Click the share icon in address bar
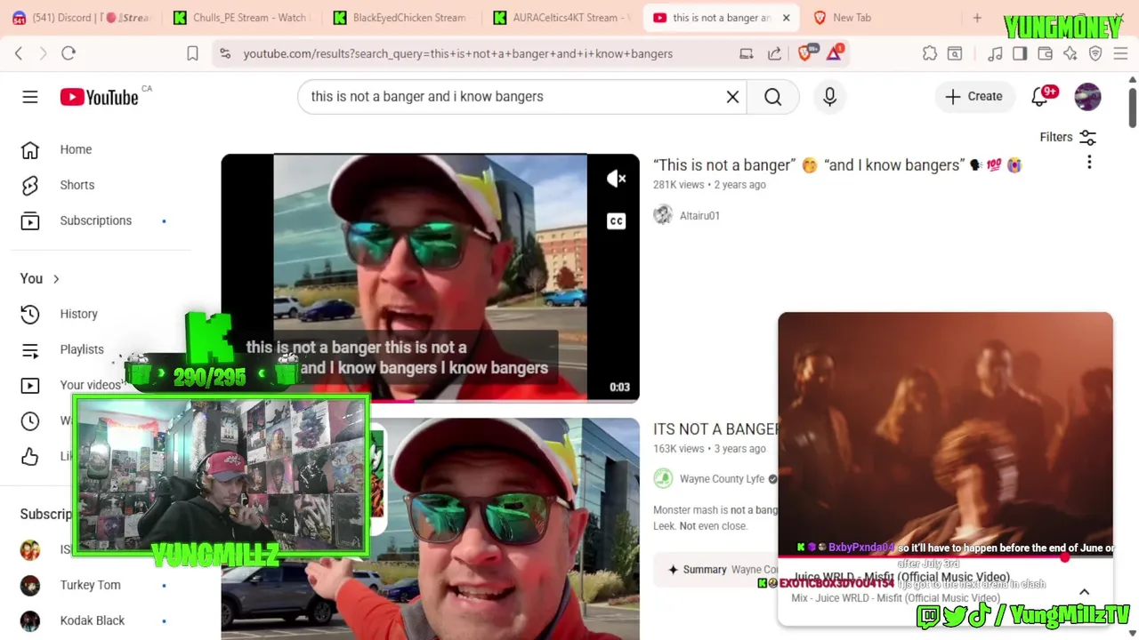Screen dimensions: 1139x640 [775, 53]
